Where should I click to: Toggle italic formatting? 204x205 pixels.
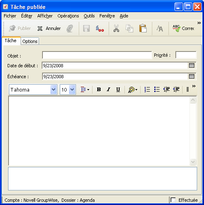pyautogui.click(x=108, y=90)
